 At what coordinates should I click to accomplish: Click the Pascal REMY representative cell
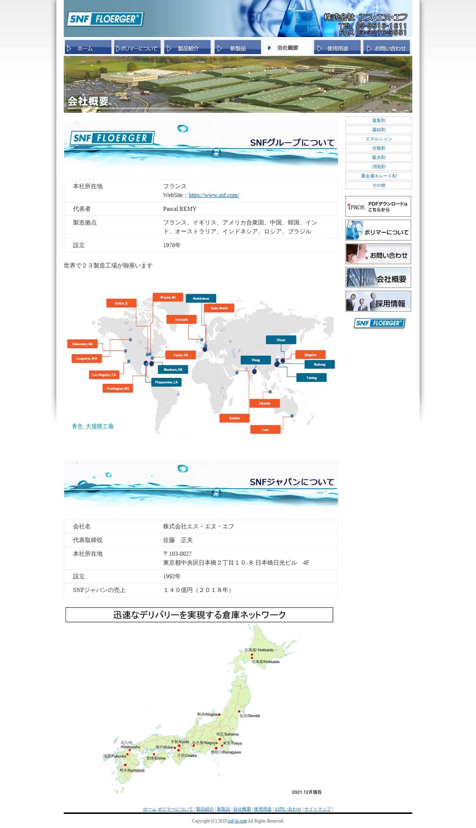(x=180, y=209)
